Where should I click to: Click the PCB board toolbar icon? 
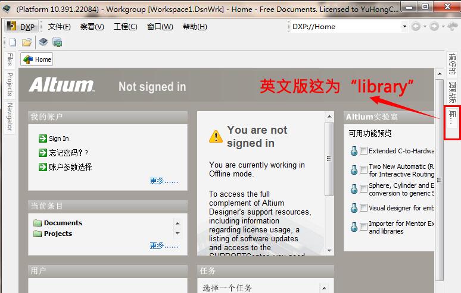57,42
